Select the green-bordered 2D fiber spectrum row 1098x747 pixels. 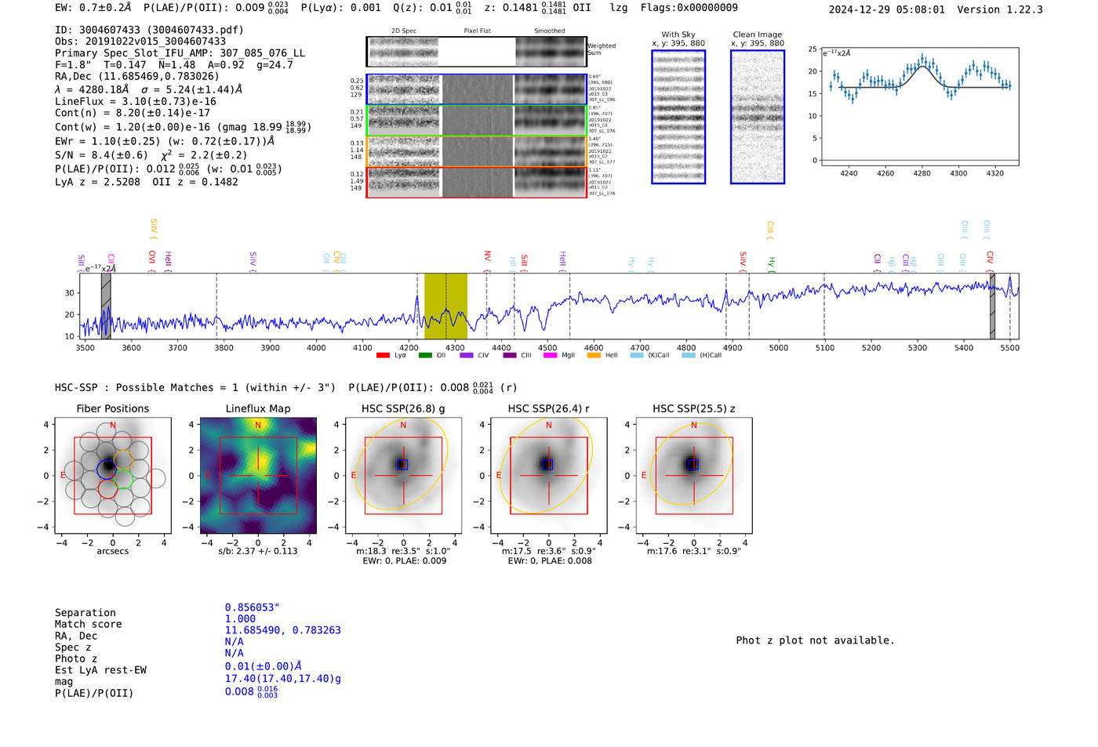[x=476, y=121]
